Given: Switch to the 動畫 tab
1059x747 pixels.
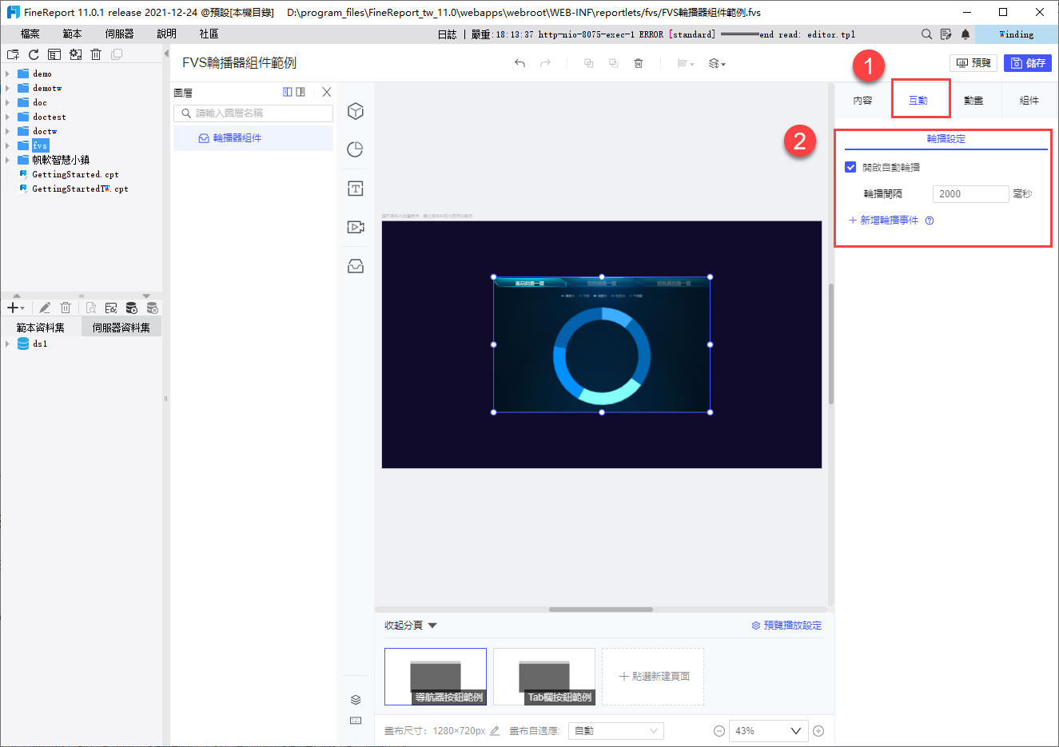Looking at the screenshot, I should (973, 101).
